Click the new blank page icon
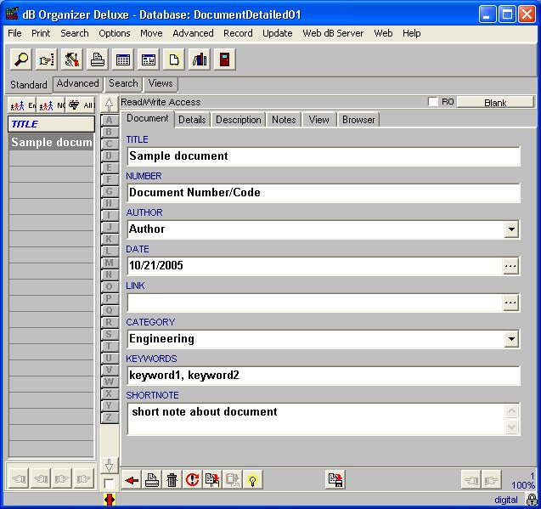The height and width of the screenshot is (509, 541). point(174,59)
